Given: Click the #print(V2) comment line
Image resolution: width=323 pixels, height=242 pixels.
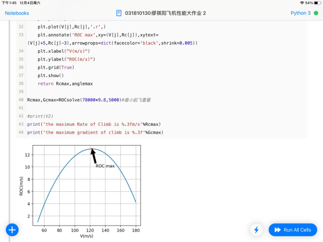Looking at the screenshot, I should [40, 116].
